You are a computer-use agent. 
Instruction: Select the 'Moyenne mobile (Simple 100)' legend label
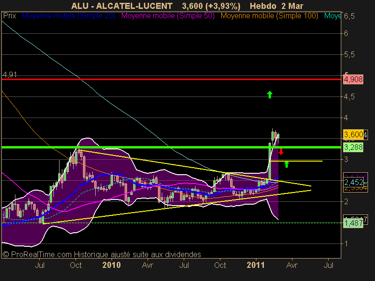269,16
